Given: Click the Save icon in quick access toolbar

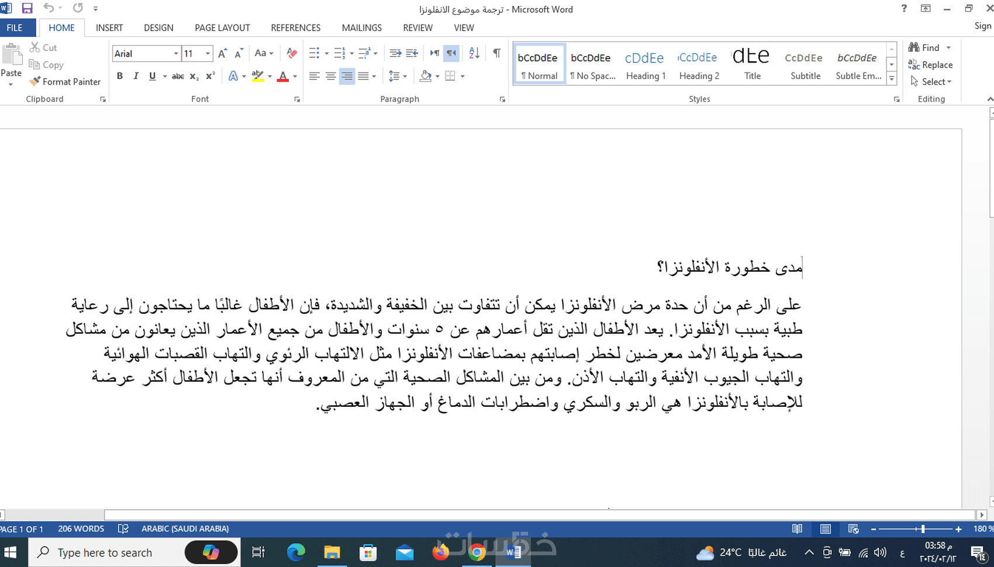Looking at the screenshot, I should [27, 8].
